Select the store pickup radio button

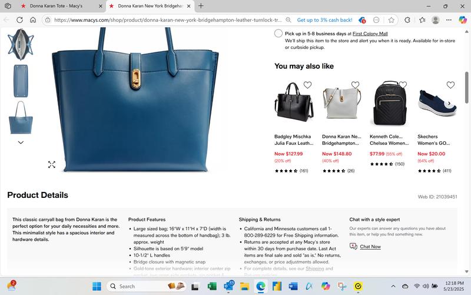(278, 34)
